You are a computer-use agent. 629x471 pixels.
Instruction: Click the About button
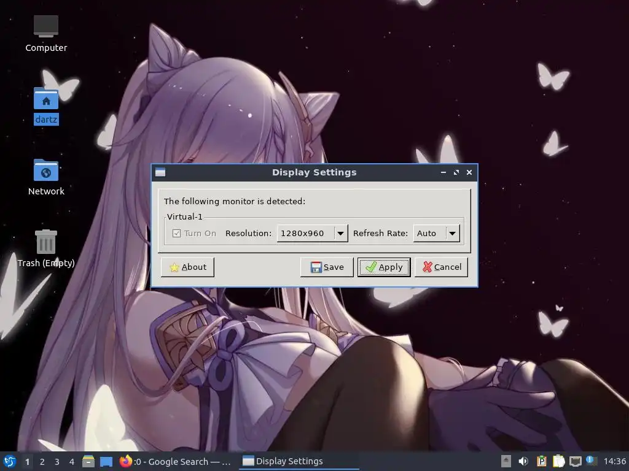[187, 267]
